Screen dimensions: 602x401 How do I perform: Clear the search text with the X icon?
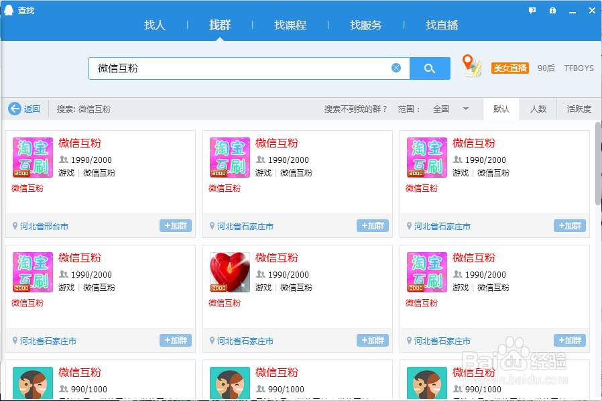click(x=396, y=68)
